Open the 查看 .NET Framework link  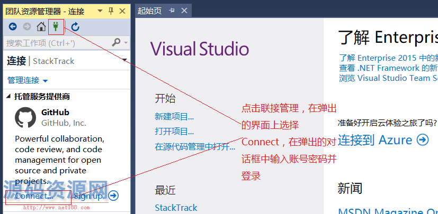coord(388,68)
